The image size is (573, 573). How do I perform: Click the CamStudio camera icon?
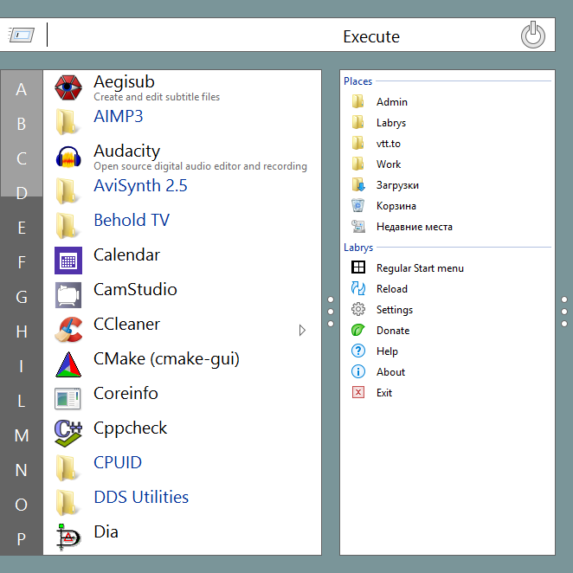click(68, 295)
